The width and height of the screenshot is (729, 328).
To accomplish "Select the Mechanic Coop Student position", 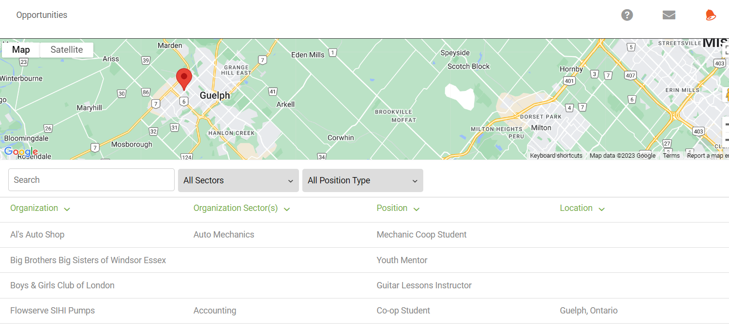I will (421, 235).
